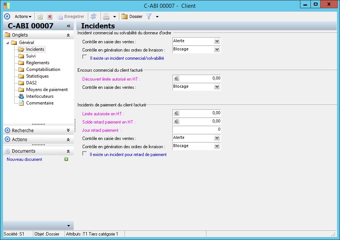Collapse the Général tree node
This screenshot has height=240, width=340.
(7, 43)
